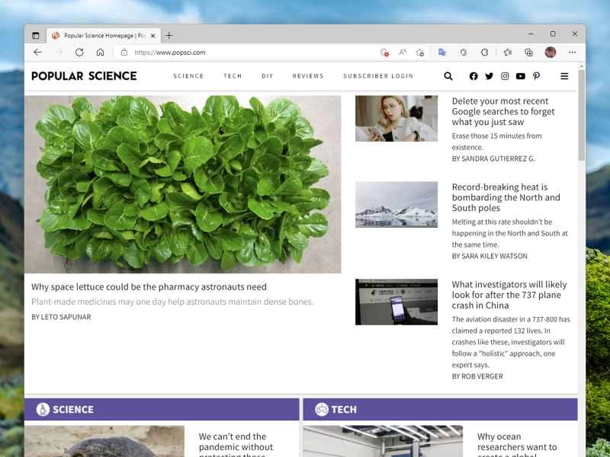Viewport: 610px width, 457px height.
Task: Open the browser ellipsis settings menu
Action: point(573,53)
